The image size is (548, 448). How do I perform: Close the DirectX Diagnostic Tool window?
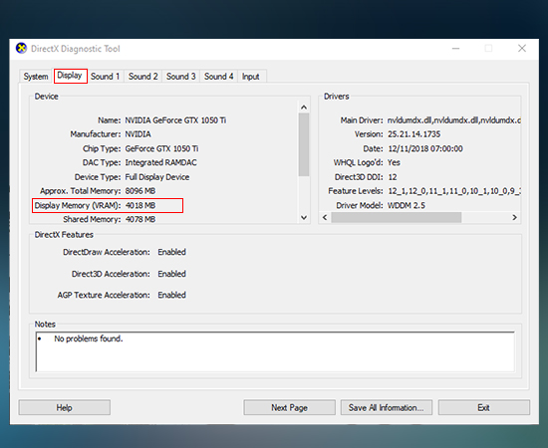522,48
